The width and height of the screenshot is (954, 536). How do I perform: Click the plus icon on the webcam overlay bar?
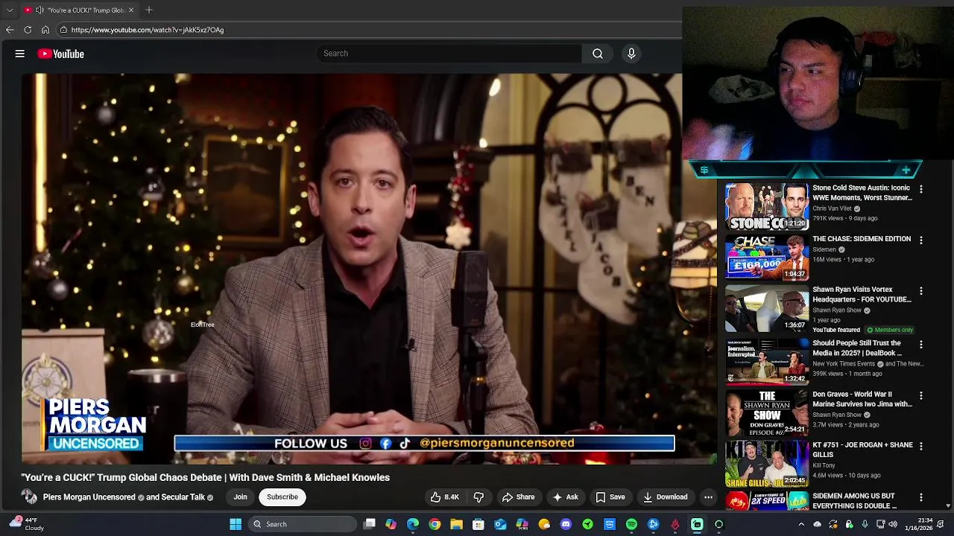click(x=906, y=170)
